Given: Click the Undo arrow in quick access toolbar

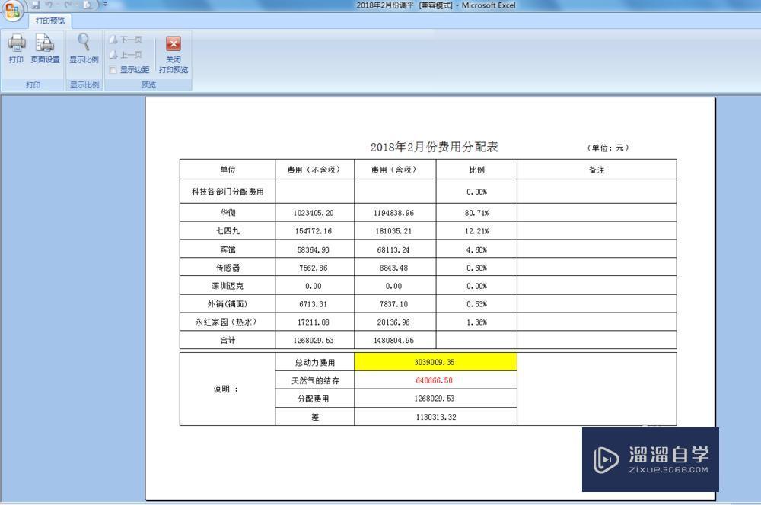Looking at the screenshot, I should 49,5.
